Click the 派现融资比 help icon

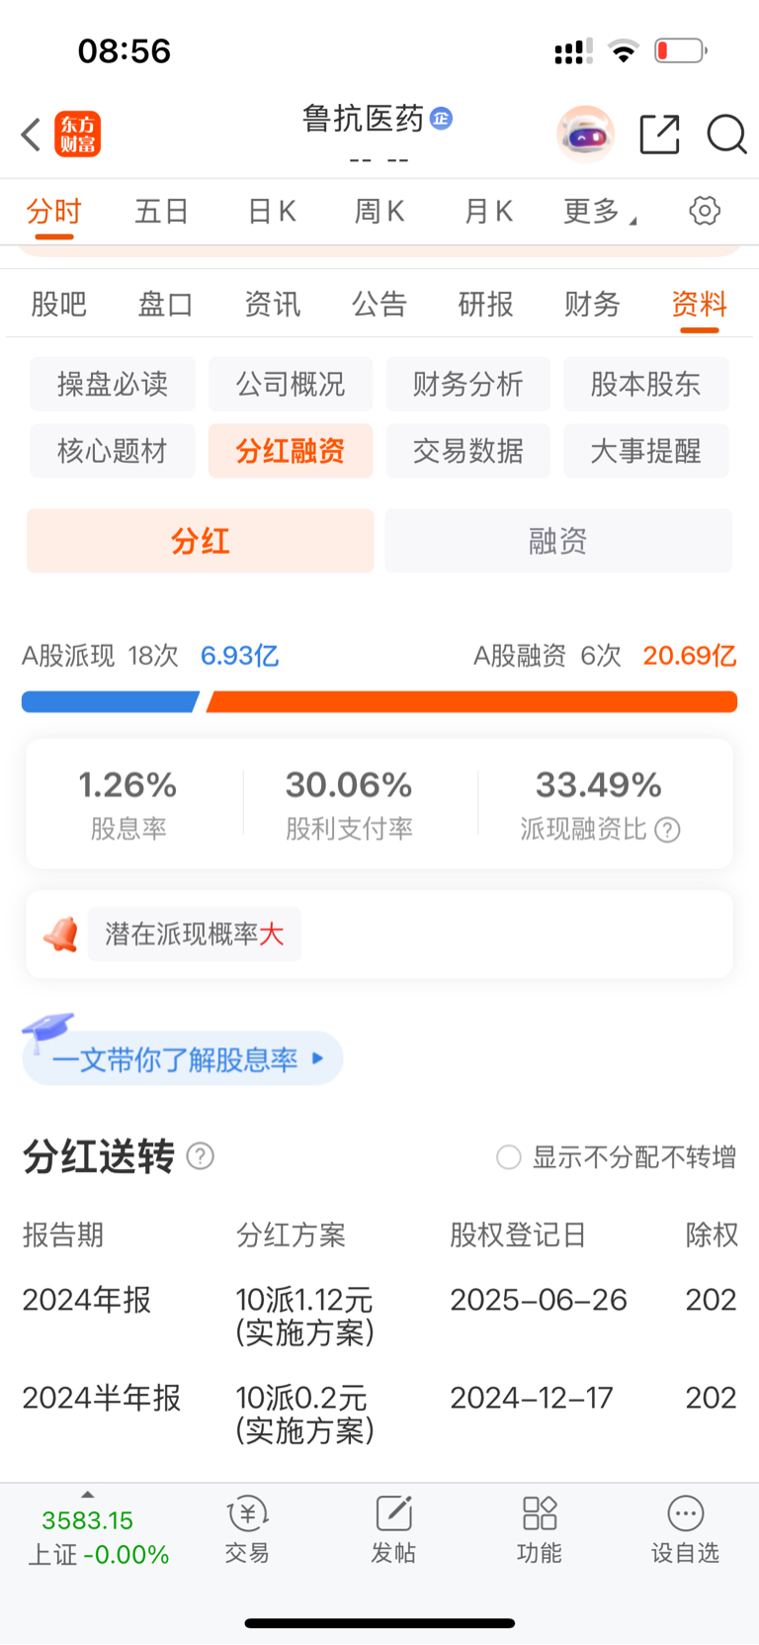[668, 829]
